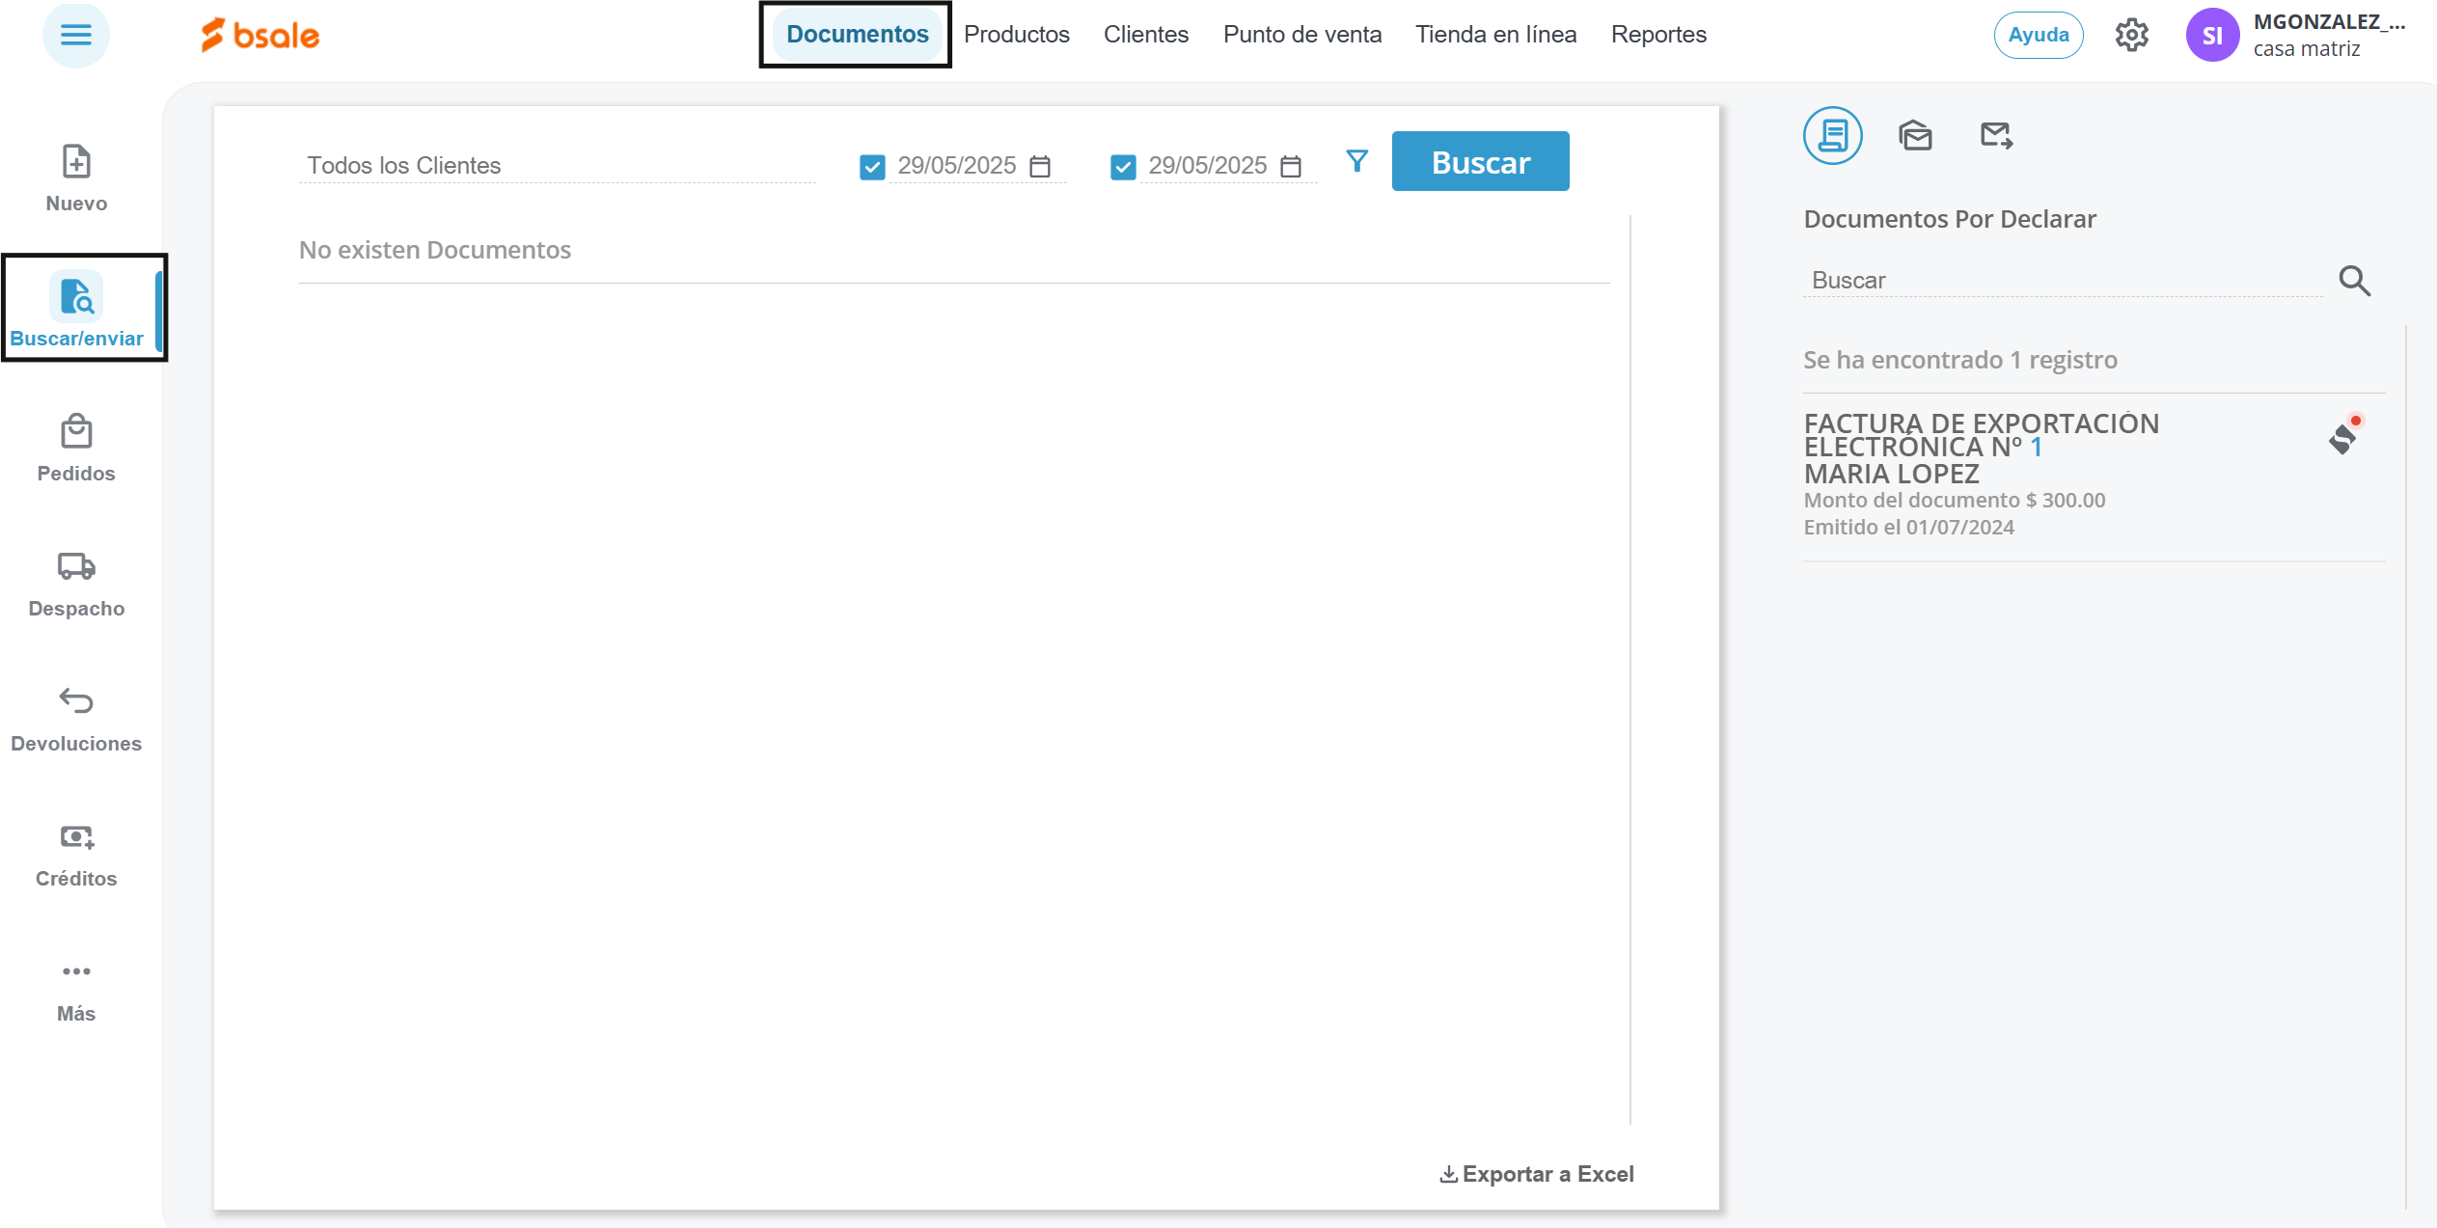Open the Despacho truck icon
This screenshot has width=2437, height=1228.
point(76,566)
